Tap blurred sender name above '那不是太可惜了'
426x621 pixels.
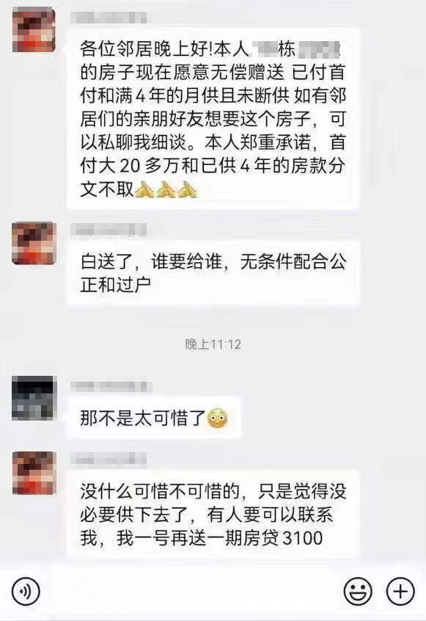tap(111, 386)
